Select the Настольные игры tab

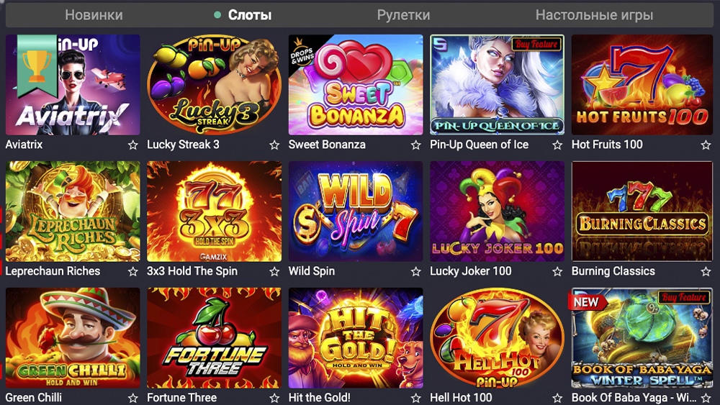[594, 15]
